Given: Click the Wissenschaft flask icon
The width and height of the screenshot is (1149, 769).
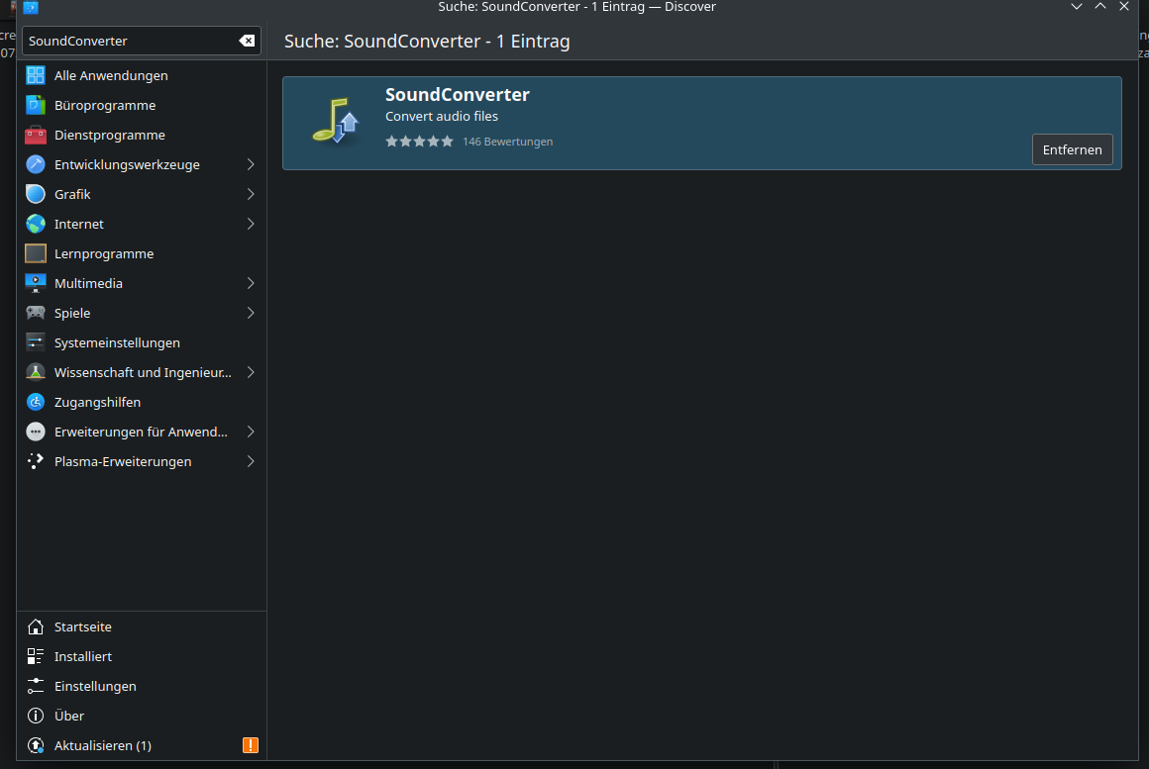Looking at the screenshot, I should [36, 372].
